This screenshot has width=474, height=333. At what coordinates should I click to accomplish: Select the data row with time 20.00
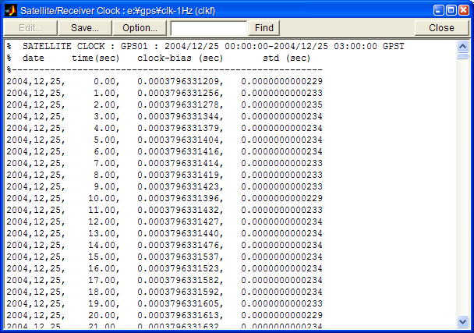(164, 315)
